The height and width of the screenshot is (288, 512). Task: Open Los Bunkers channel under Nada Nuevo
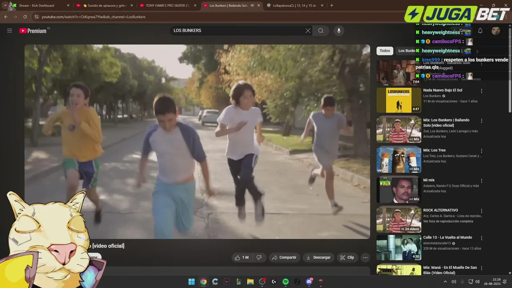coord(432,96)
